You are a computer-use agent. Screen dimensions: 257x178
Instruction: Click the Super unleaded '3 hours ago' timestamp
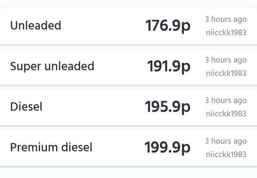[226, 60]
